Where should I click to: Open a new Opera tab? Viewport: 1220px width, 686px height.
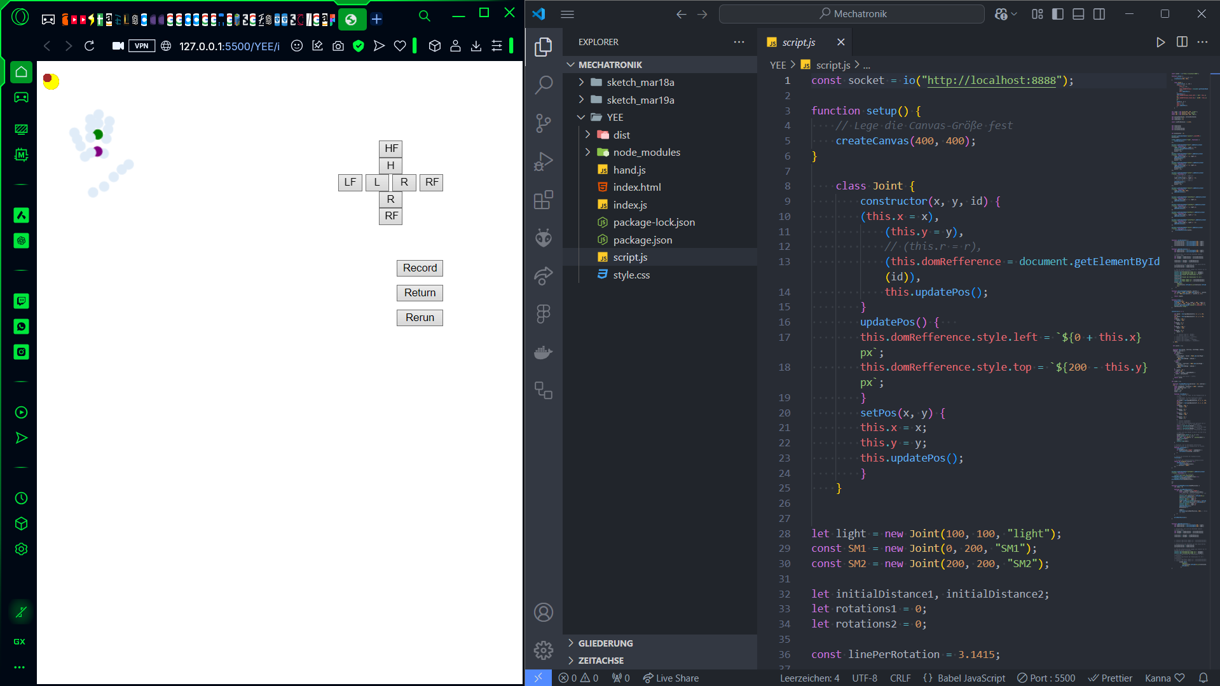pos(376,19)
